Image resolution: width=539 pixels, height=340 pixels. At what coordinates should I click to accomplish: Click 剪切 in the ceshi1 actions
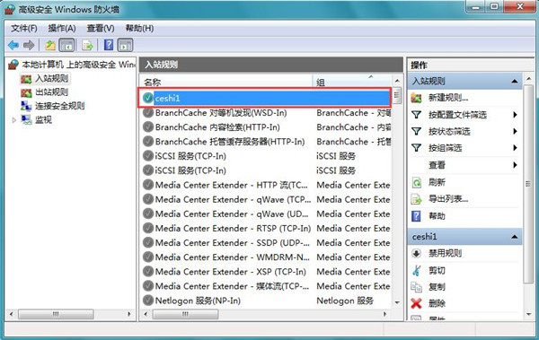coord(437,270)
